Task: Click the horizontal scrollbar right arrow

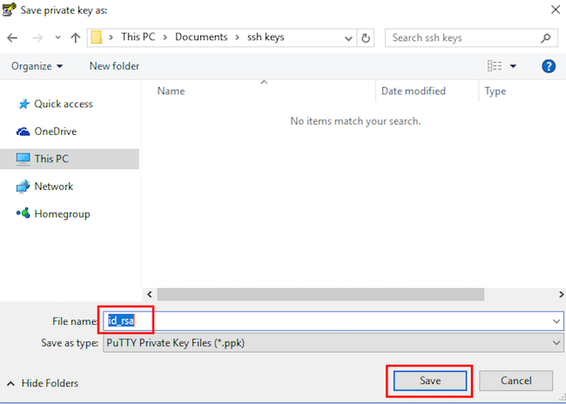Action: [x=561, y=294]
